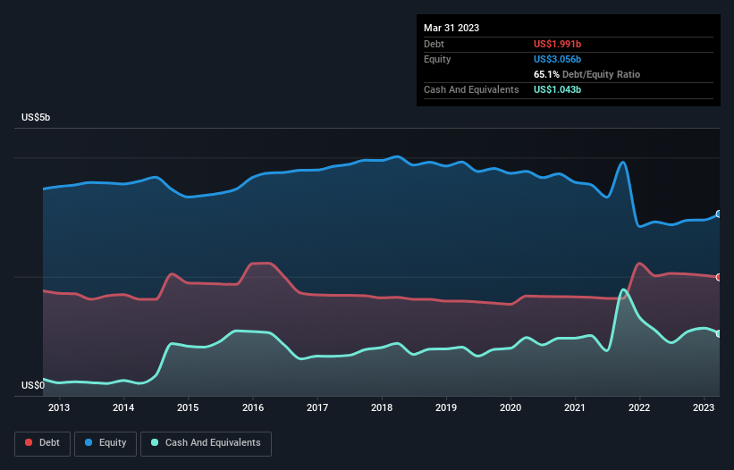
Task: Click the 2021 x-axis label
Action: point(574,407)
